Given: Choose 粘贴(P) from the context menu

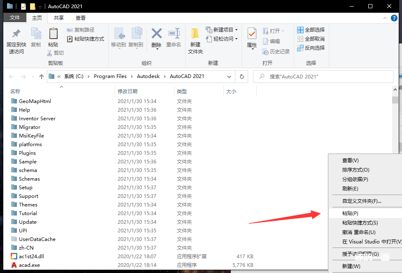Looking at the screenshot, I should (350, 213).
